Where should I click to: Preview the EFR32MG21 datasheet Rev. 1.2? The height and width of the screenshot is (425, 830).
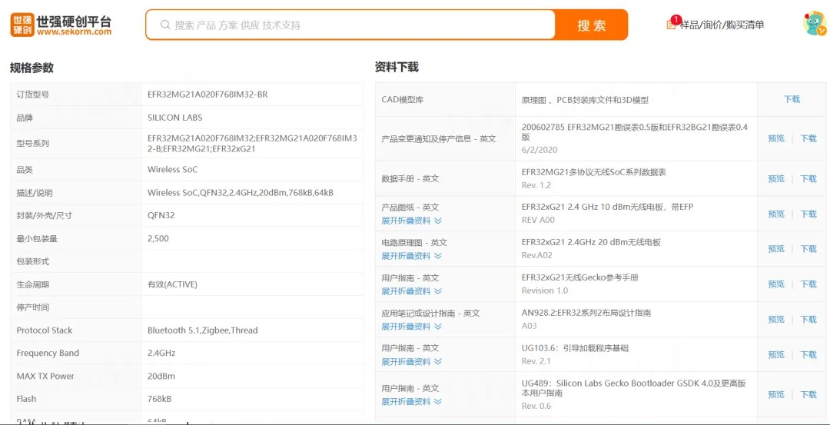click(x=776, y=178)
